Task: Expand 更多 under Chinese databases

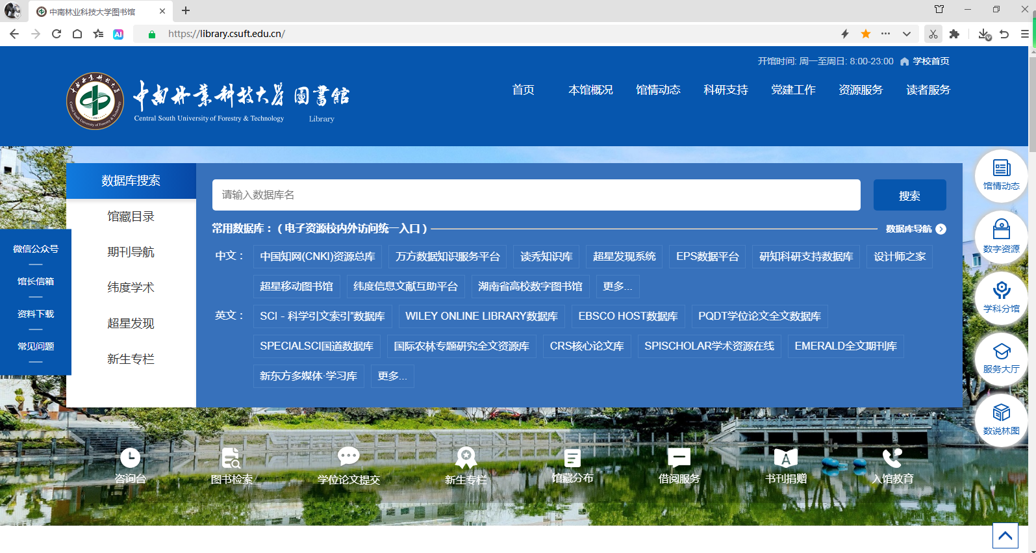Action: coord(617,287)
